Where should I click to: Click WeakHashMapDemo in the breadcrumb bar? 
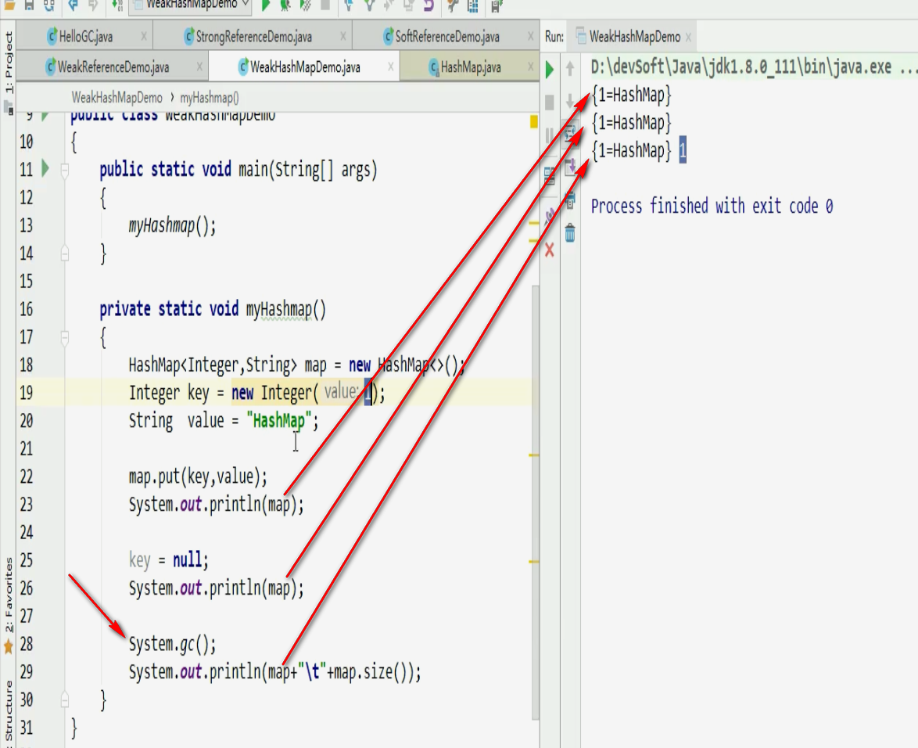[117, 97]
